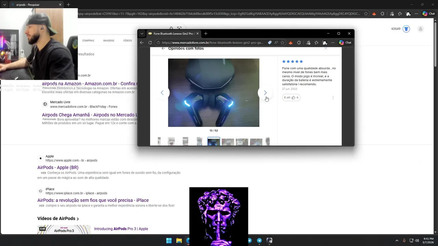
Task: Open media control icon in front window toolbar
Action: point(308,43)
